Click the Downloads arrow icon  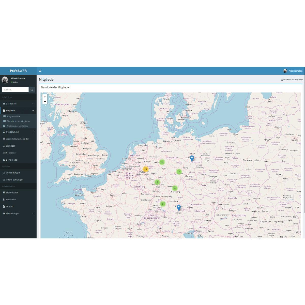4,160
